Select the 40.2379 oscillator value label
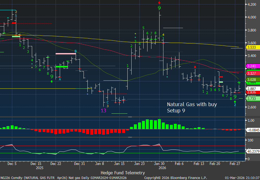This screenshot has width=260, height=180. click(x=253, y=151)
